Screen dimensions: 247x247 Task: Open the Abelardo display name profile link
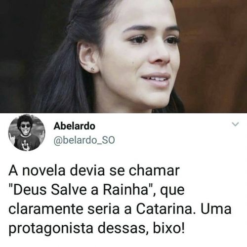pyautogui.click(x=75, y=126)
